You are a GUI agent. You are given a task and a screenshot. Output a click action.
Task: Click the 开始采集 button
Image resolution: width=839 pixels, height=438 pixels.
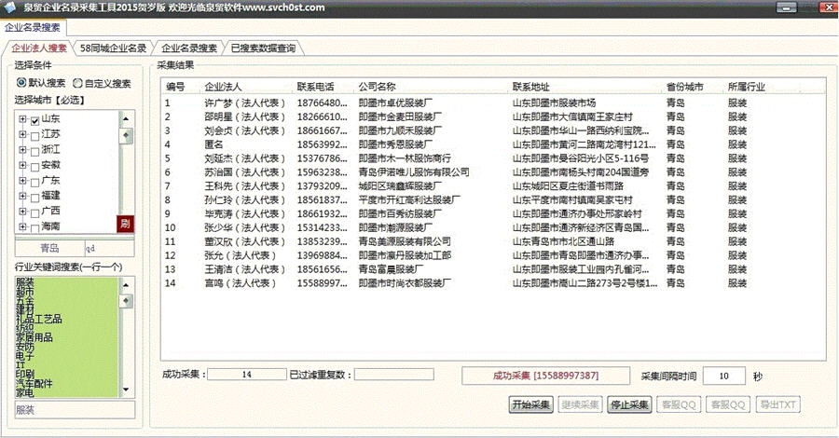(530, 404)
